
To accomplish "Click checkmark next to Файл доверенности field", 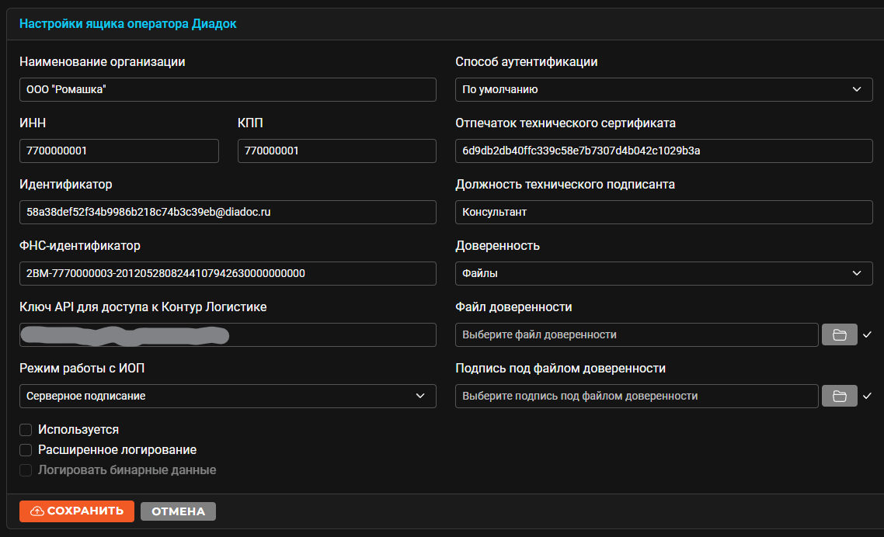I will (867, 334).
